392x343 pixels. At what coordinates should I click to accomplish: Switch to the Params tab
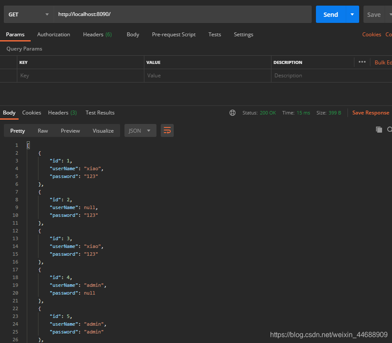click(x=15, y=35)
